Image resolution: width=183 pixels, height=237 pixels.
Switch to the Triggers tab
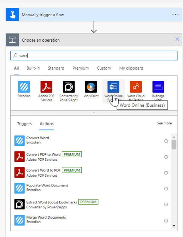pyautogui.click(x=24, y=124)
